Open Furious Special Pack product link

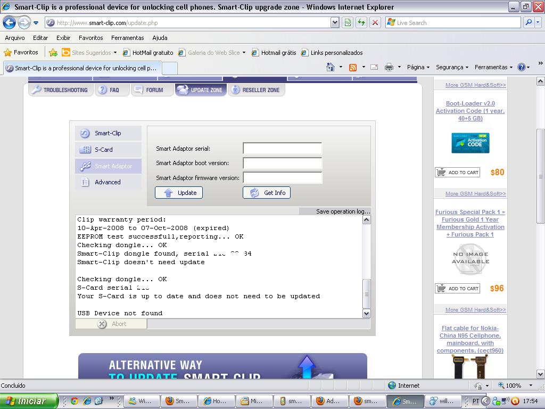(470, 223)
